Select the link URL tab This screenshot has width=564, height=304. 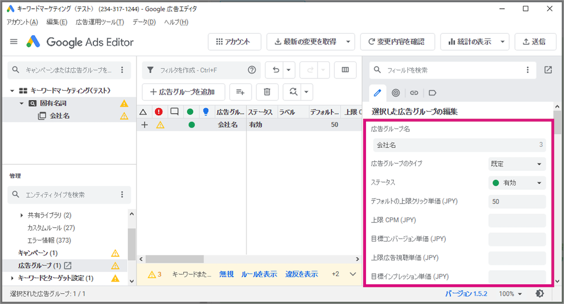pyautogui.click(x=414, y=93)
